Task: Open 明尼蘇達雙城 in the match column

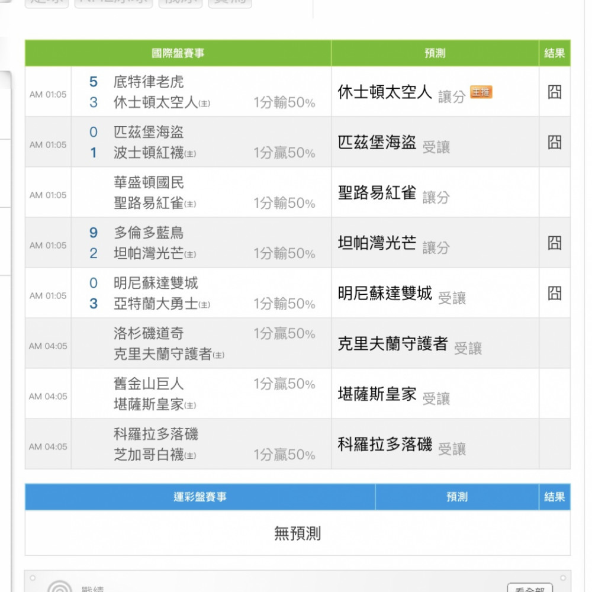Action: coord(156,283)
